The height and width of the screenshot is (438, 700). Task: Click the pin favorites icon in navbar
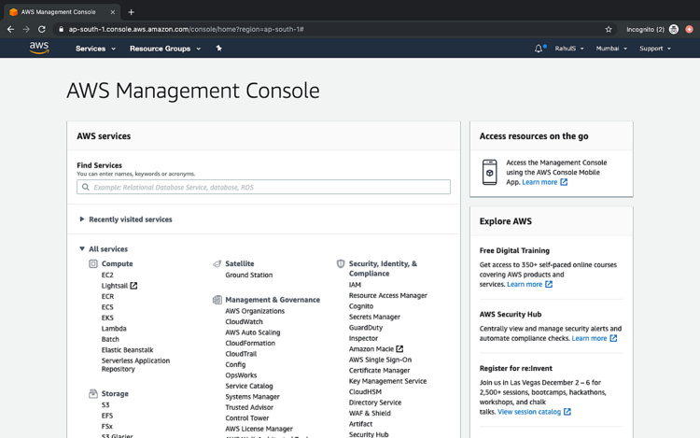pyautogui.click(x=219, y=49)
